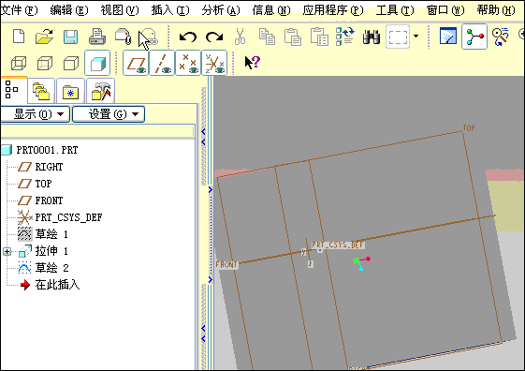Open the 窗口(W) menu
The width and height of the screenshot is (525, 371).
coord(445,10)
